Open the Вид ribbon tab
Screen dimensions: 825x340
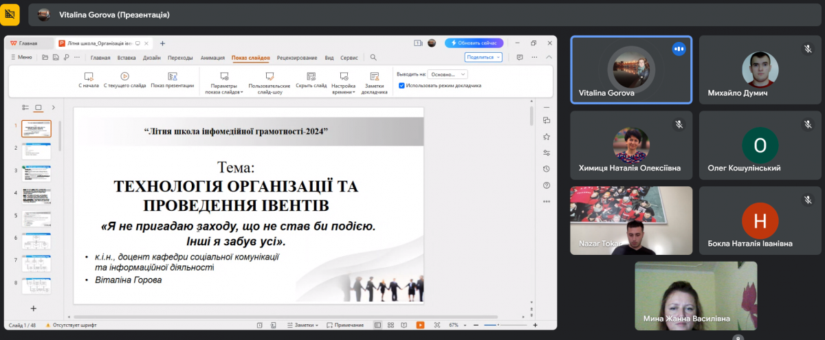click(x=329, y=58)
